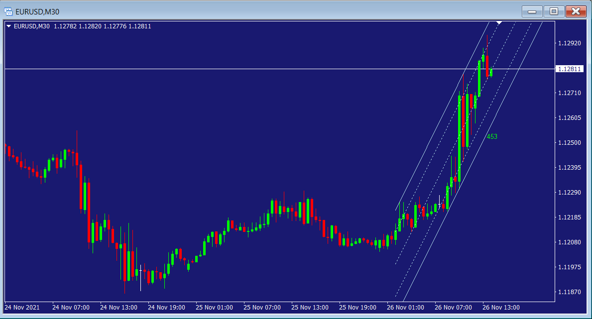Click the green 453 label on chart

pyautogui.click(x=492, y=136)
